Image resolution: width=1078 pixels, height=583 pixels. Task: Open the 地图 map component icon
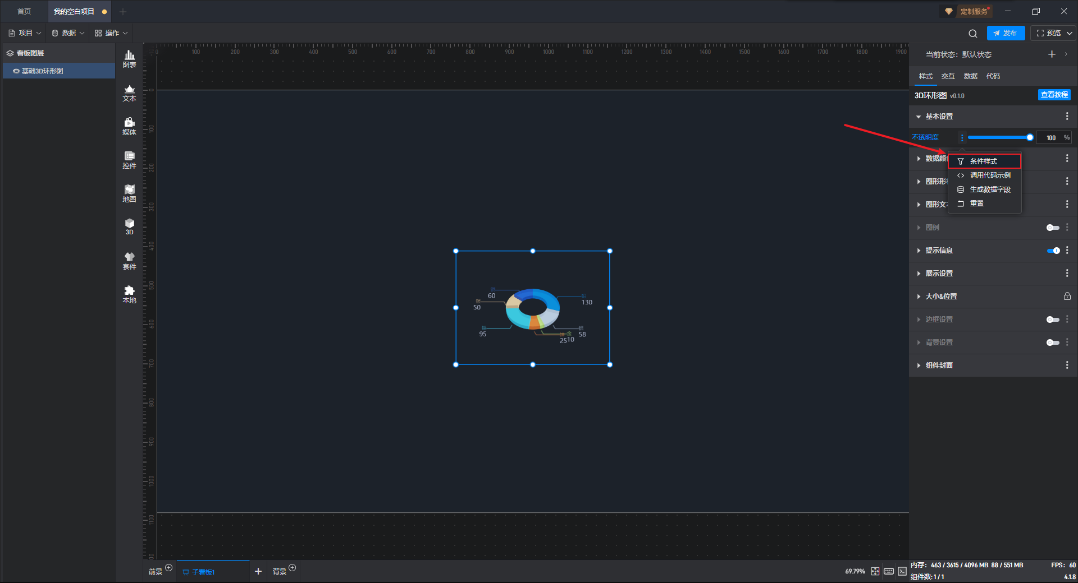coord(129,194)
